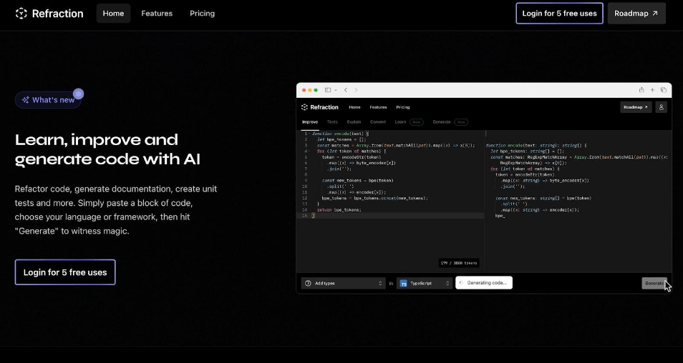Click the tab overview icon in the demo browser
Image resolution: width=683 pixels, height=363 pixels.
click(664, 90)
